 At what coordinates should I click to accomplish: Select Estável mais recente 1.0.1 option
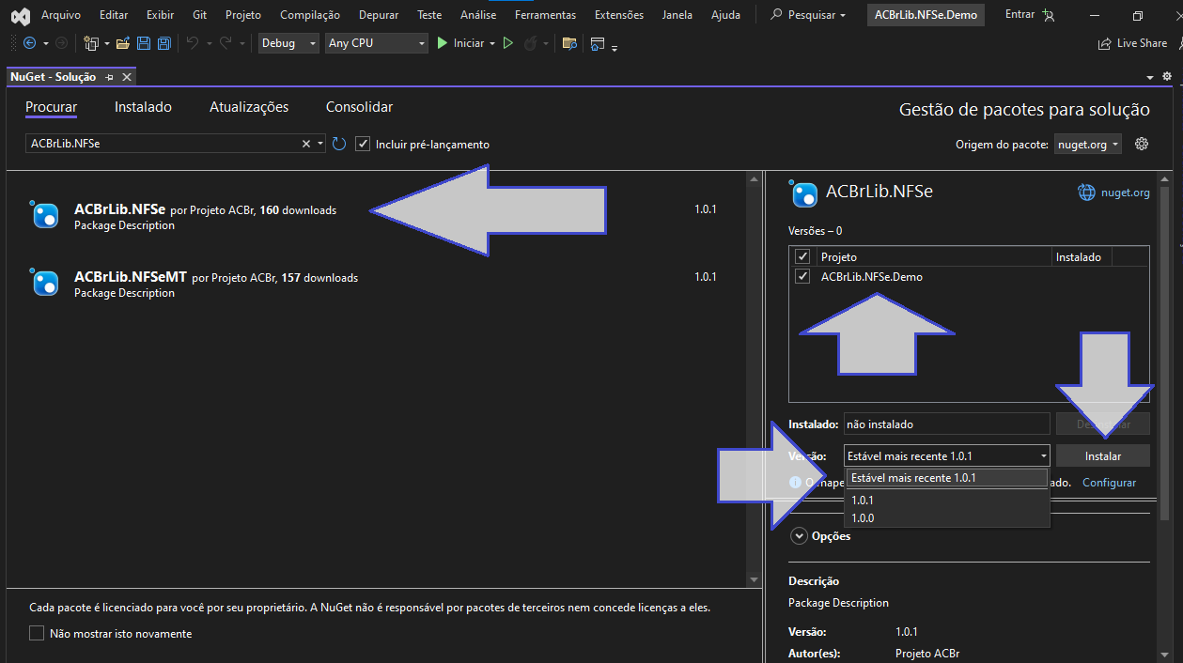946,478
